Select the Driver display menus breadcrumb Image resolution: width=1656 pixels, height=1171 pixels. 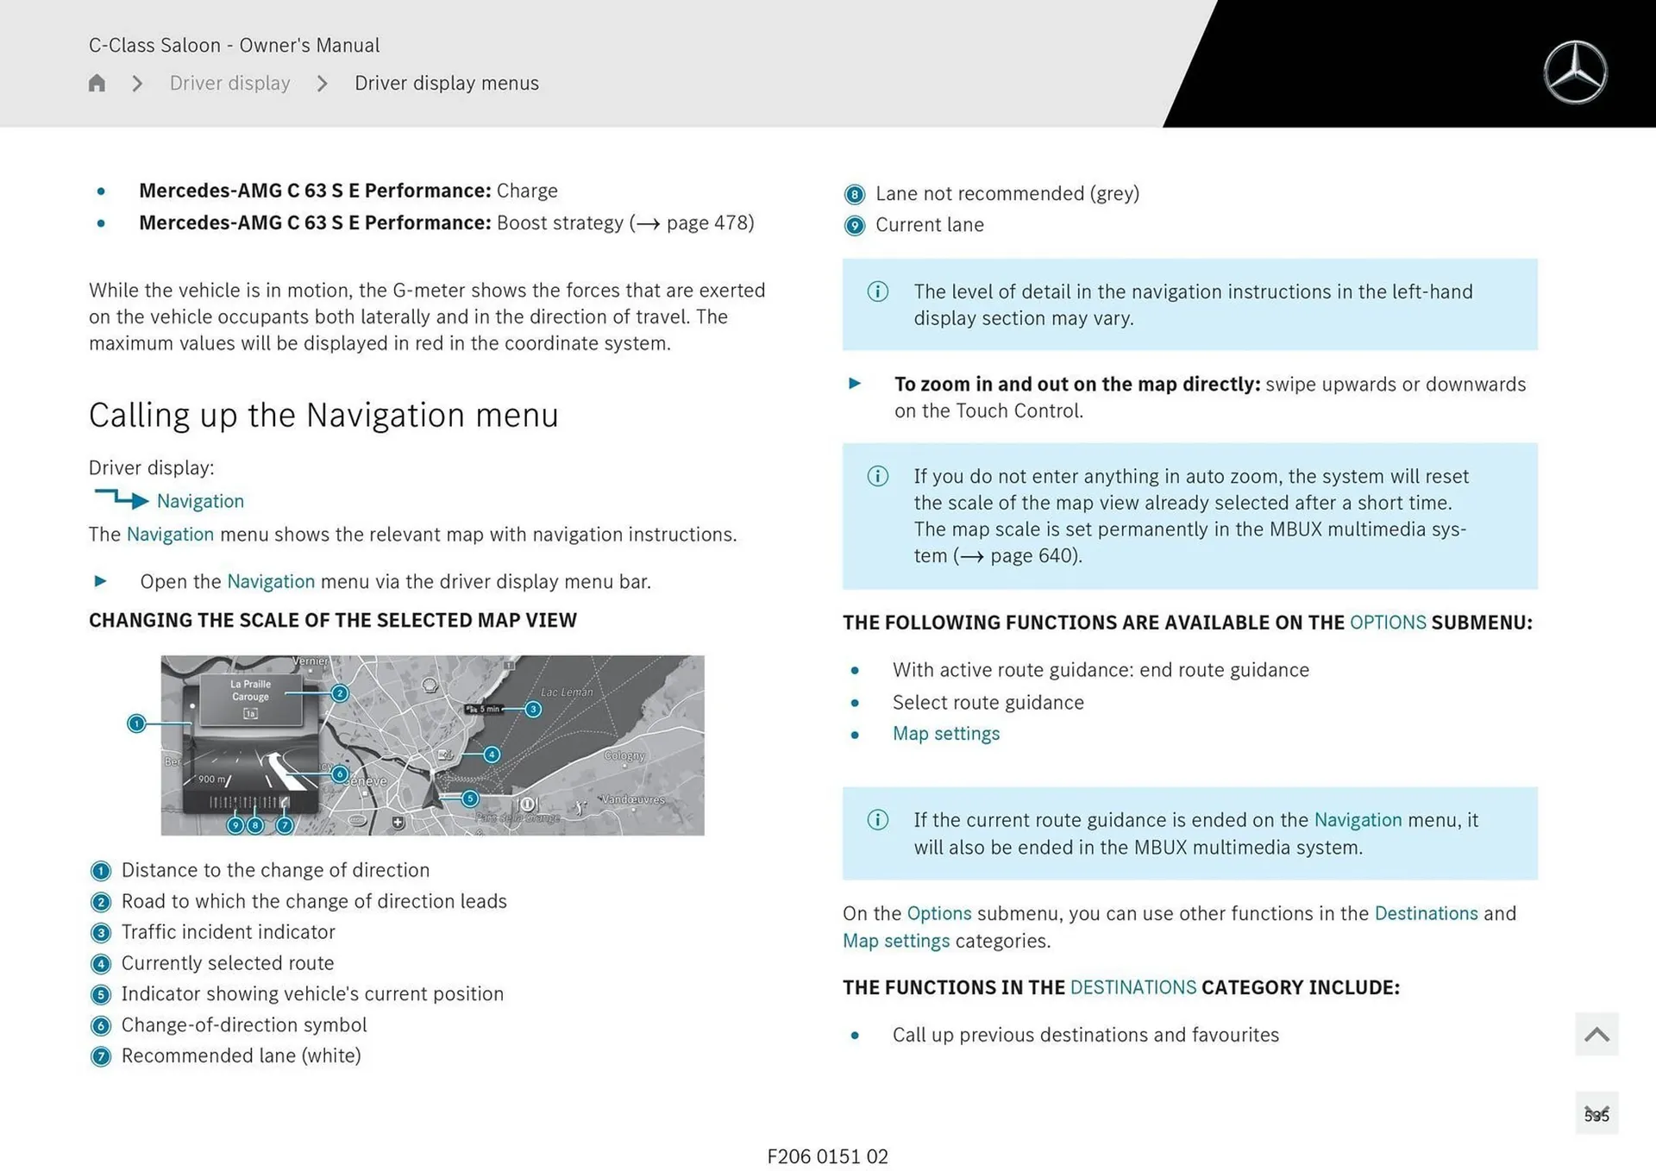click(446, 83)
